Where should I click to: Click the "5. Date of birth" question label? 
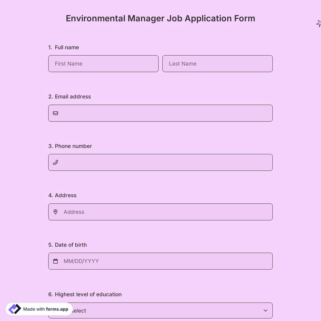[x=68, y=245]
